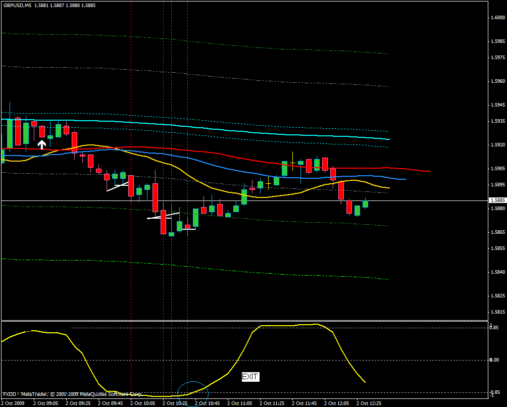This screenshot has height=407, width=507.
Task: Click the 1.5895 price axis label
Action: 498,185
